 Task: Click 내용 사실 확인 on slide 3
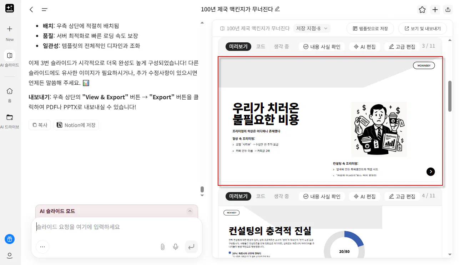point(322,47)
